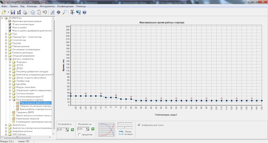
Task: Save the firmware with the floppy icon
Action: 13,12
